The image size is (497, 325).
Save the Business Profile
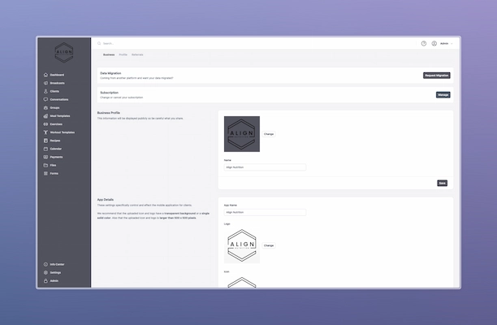(442, 183)
